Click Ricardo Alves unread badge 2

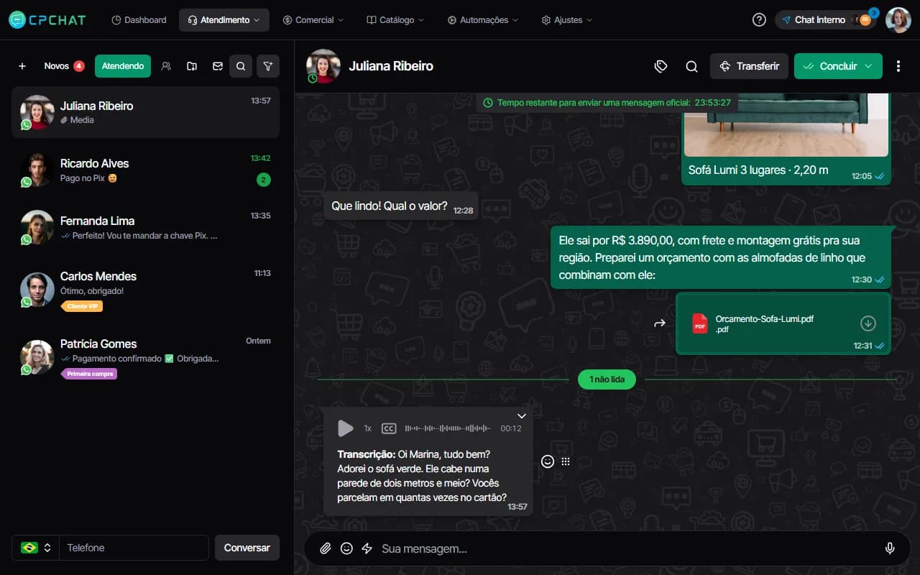pyautogui.click(x=264, y=180)
